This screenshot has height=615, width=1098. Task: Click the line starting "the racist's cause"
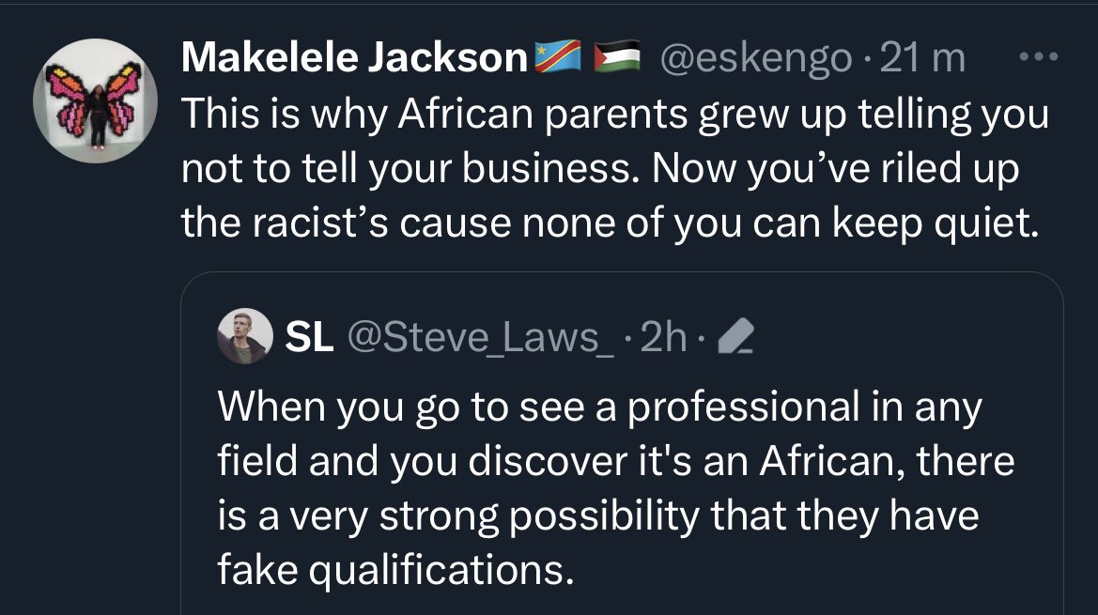[x=611, y=225]
